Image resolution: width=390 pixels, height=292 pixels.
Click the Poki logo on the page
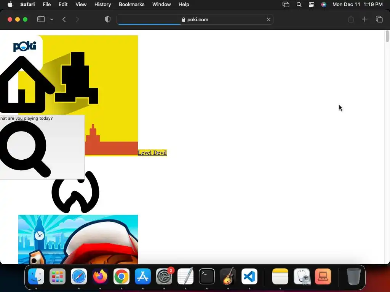coord(25,46)
